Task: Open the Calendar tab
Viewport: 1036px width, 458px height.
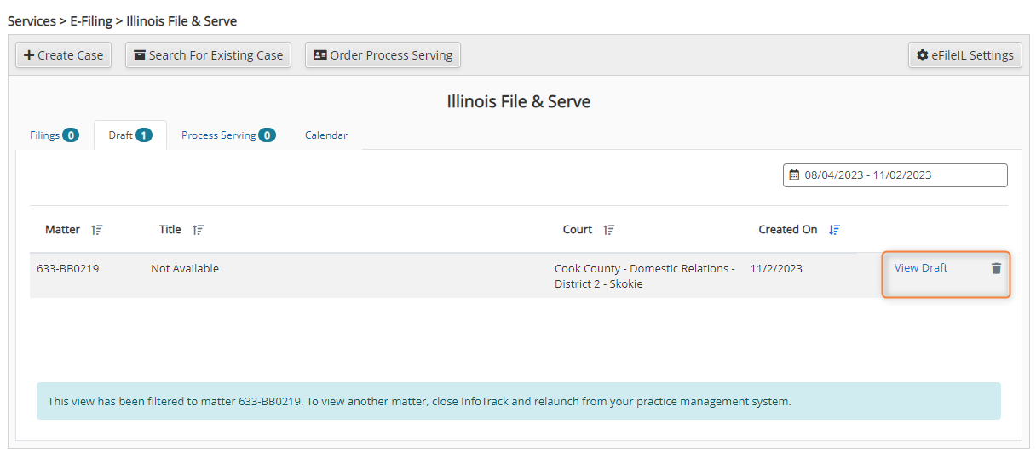Action: click(x=326, y=135)
